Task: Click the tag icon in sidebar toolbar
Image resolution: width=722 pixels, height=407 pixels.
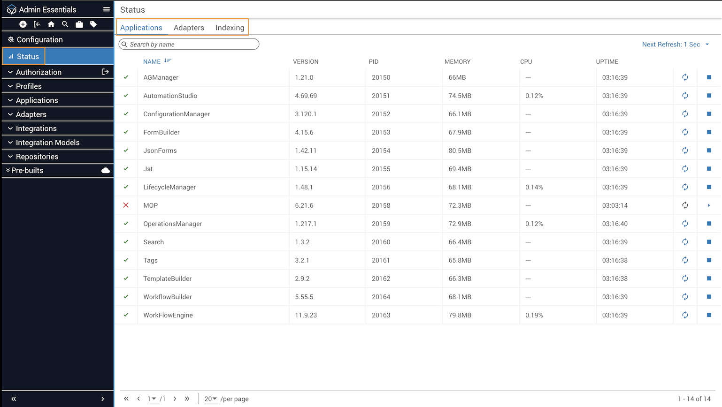Action: pos(93,24)
